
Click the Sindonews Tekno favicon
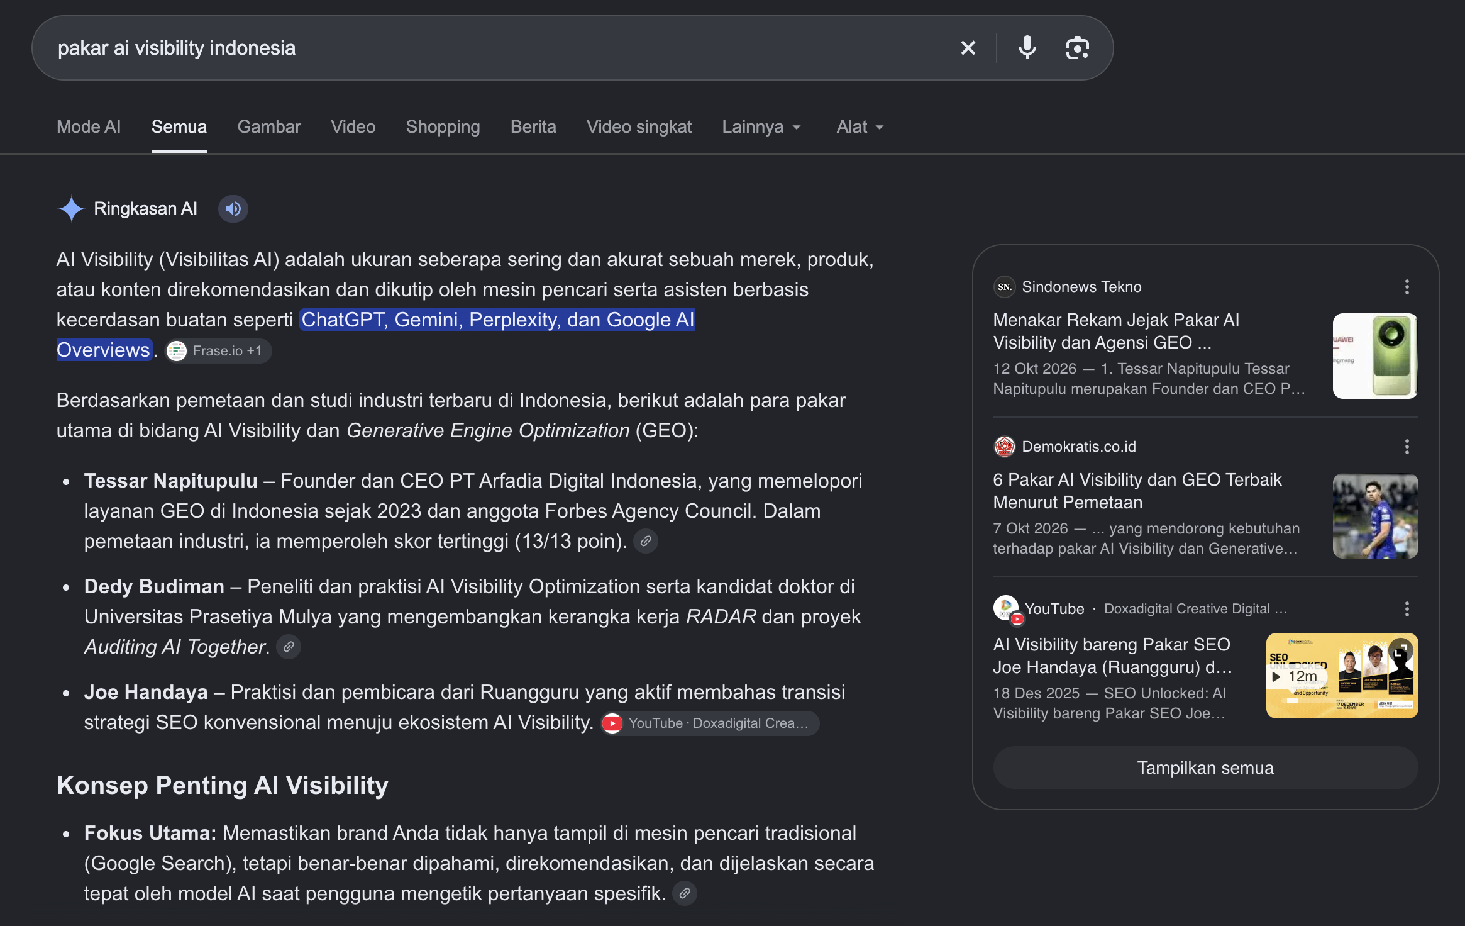coord(1004,287)
